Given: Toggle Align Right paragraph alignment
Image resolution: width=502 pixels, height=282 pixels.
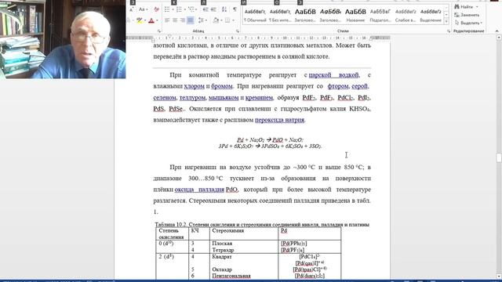Looking at the screenshot, I should point(183,20).
